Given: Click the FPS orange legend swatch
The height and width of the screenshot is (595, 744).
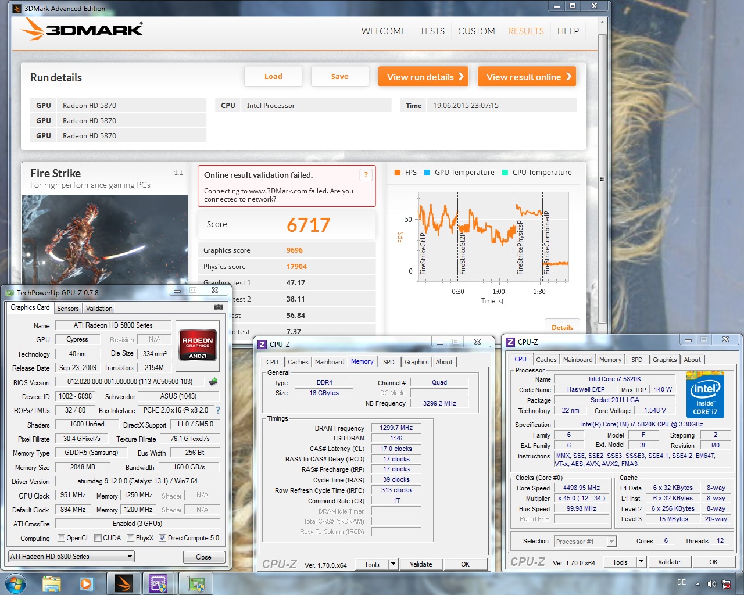Looking at the screenshot, I should 397,173.
